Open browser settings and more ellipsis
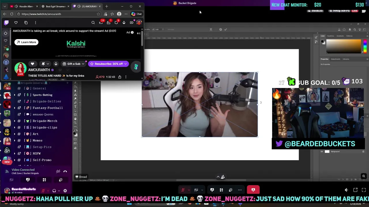Viewport: 369px width, 207px height. (x=126, y=14)
